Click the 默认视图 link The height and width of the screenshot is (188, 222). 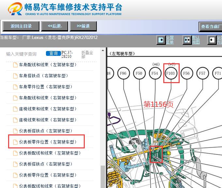tap(196, 40)
